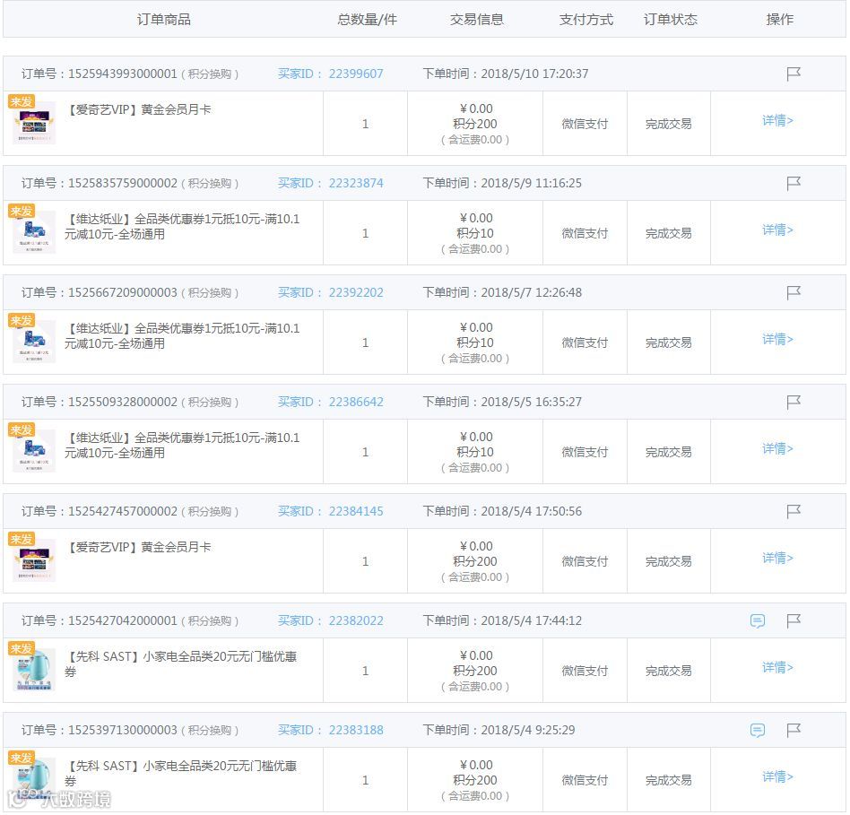The width and height of the screenshot is (850, 815).
Task: Click the 订单状态 column header
Action: pos(670,20)
